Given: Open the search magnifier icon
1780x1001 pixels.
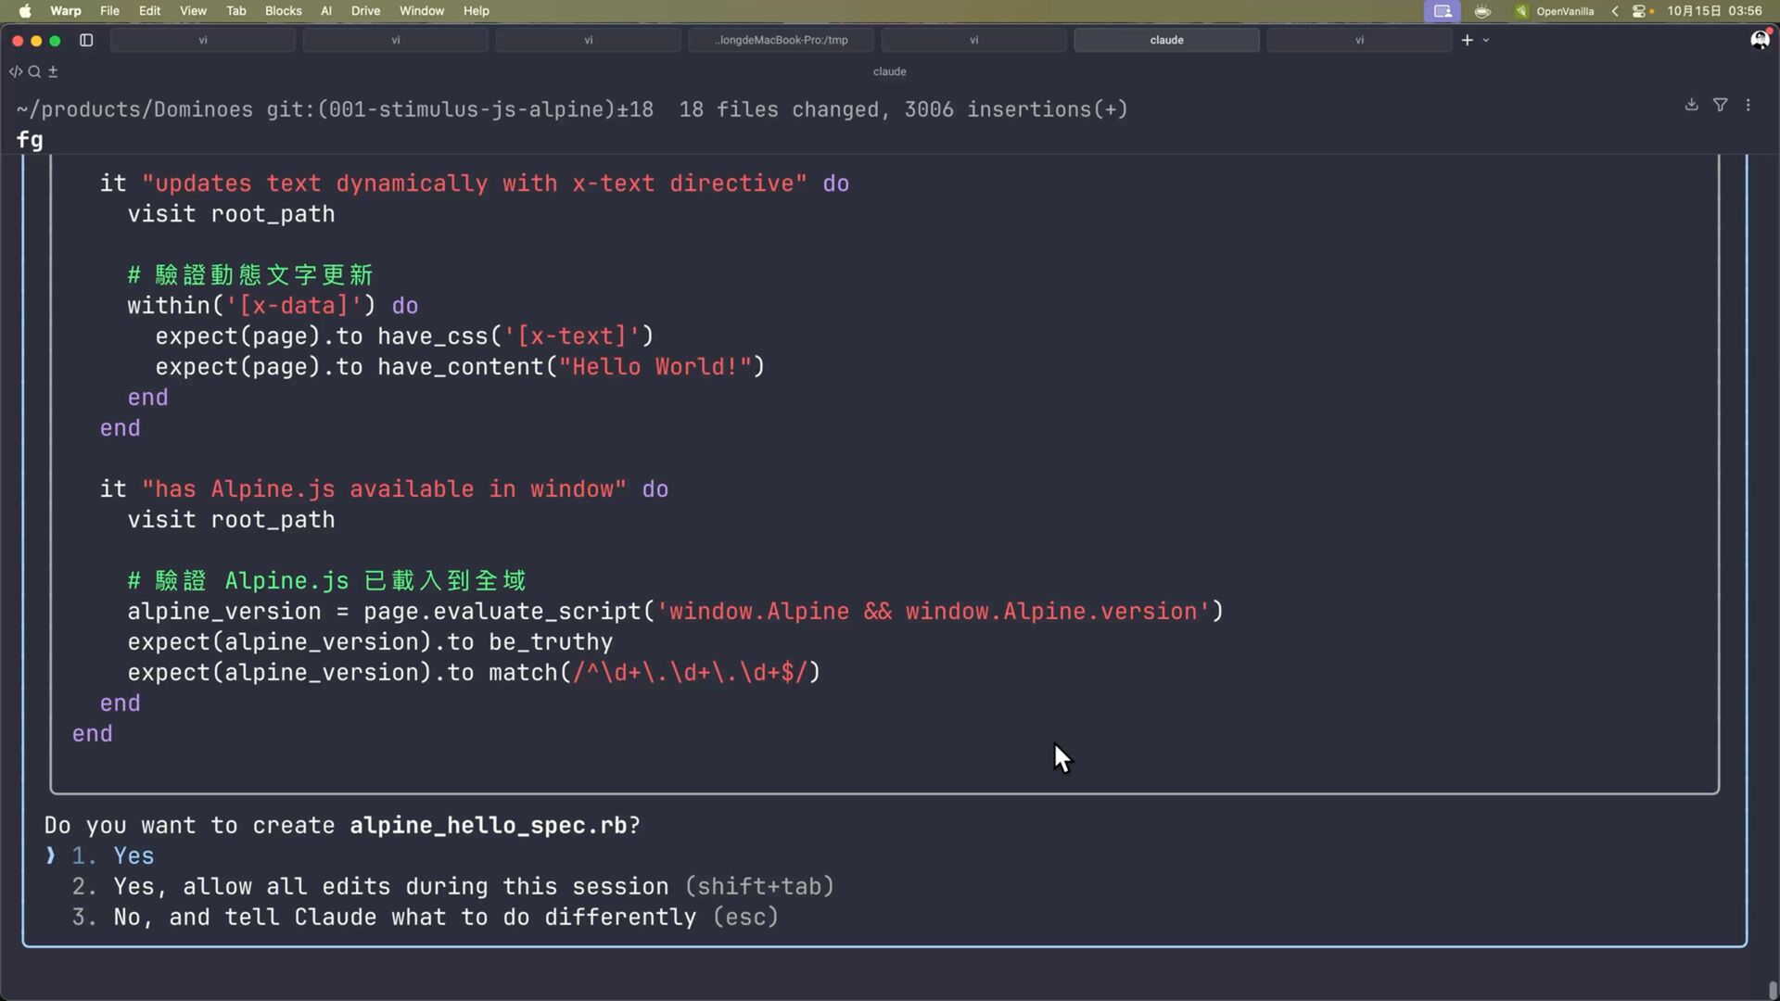Looking at the screenshot, I should 34,71.
